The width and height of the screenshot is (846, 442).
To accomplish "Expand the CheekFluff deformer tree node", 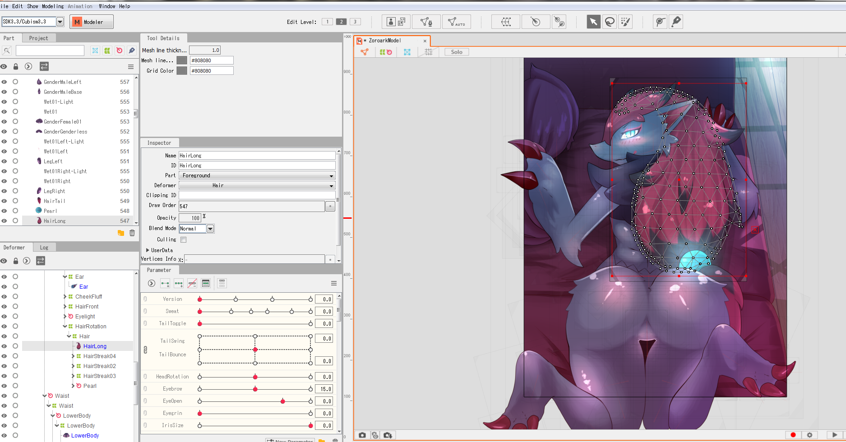I will (65, 297).
